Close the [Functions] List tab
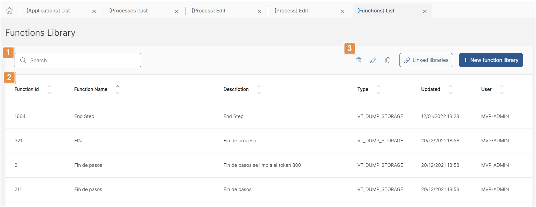536x207 pixels. 425,11
